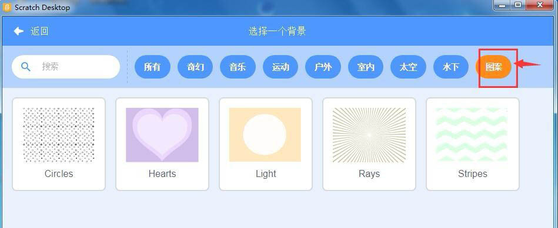Go back using the 返回 label
The height and width of the screenshot is (228, 558).
click(x=39, y=31)
